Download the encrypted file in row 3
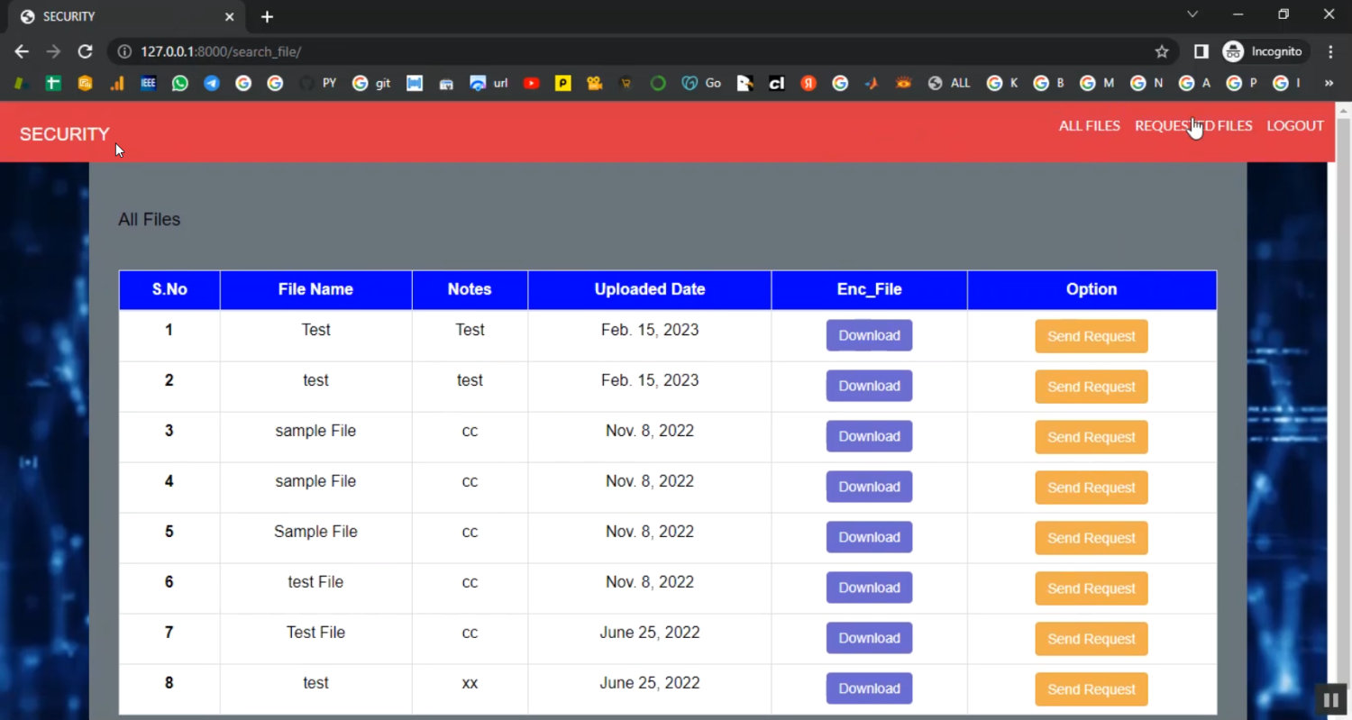The width and height of the screenshot is (1352, 720). coord(869,436)
